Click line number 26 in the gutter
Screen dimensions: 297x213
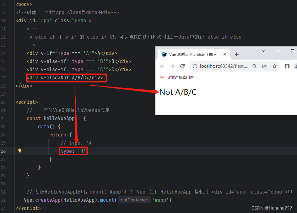point(3,151)
